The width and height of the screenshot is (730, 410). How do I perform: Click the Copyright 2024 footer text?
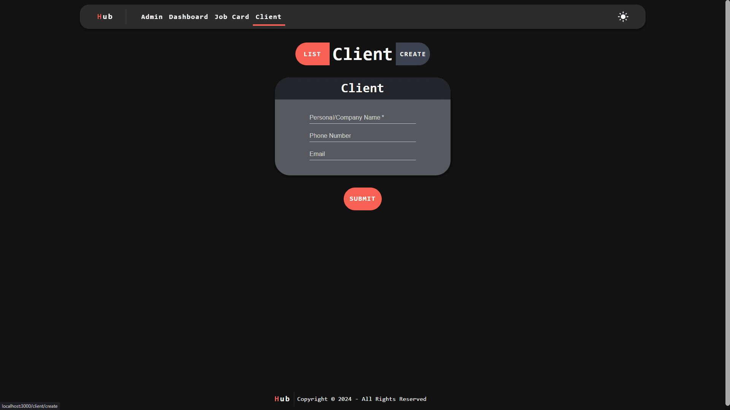point(361,399)
